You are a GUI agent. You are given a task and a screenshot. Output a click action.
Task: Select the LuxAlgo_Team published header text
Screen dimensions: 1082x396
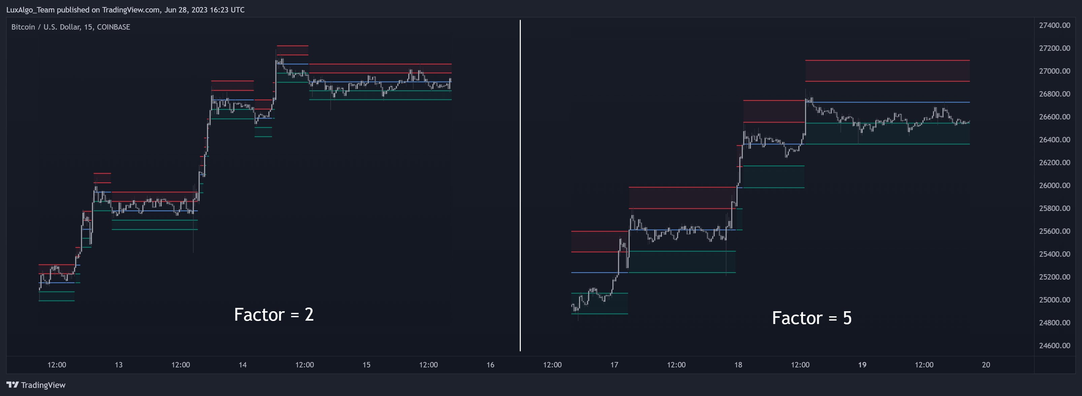click(x=125, y=10)
